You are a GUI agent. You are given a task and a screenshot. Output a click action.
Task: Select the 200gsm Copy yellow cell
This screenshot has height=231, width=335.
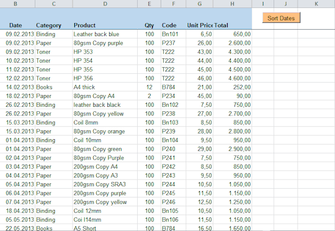point(105,202)
